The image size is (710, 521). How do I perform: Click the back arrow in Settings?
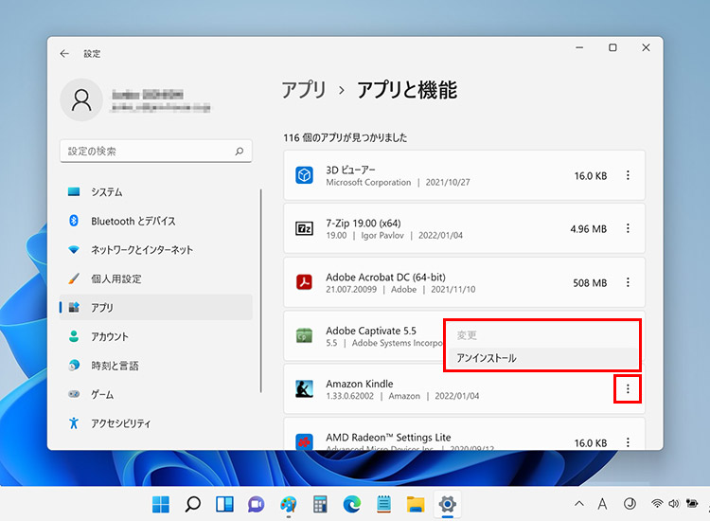point(64,54)
